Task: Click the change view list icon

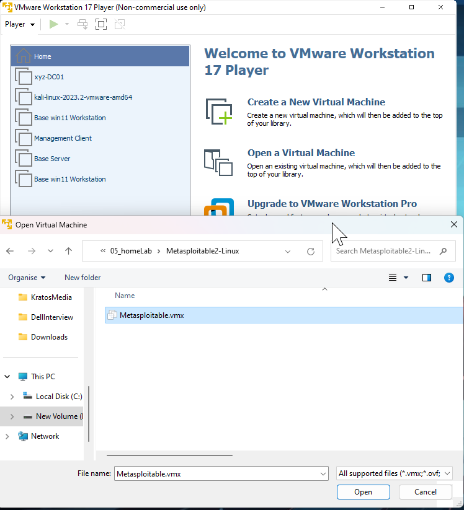Action: coord(393,278)
